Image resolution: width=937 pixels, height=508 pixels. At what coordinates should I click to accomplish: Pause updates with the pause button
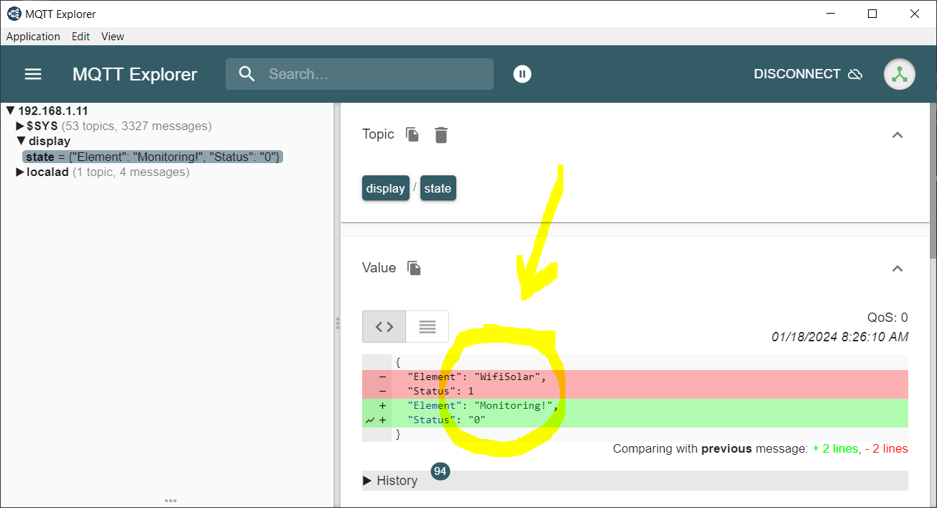tap(522, 73)
